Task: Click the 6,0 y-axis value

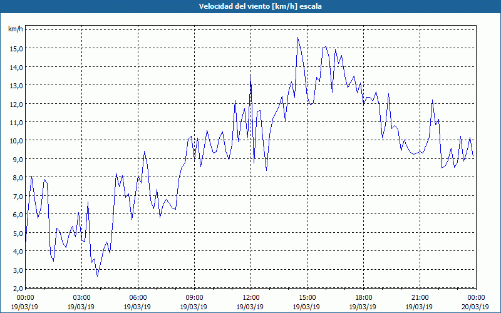Action: pos(18,215)
